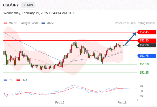
Task: Click the Feb 19 date axis label
Action: [x=122, y=102]
